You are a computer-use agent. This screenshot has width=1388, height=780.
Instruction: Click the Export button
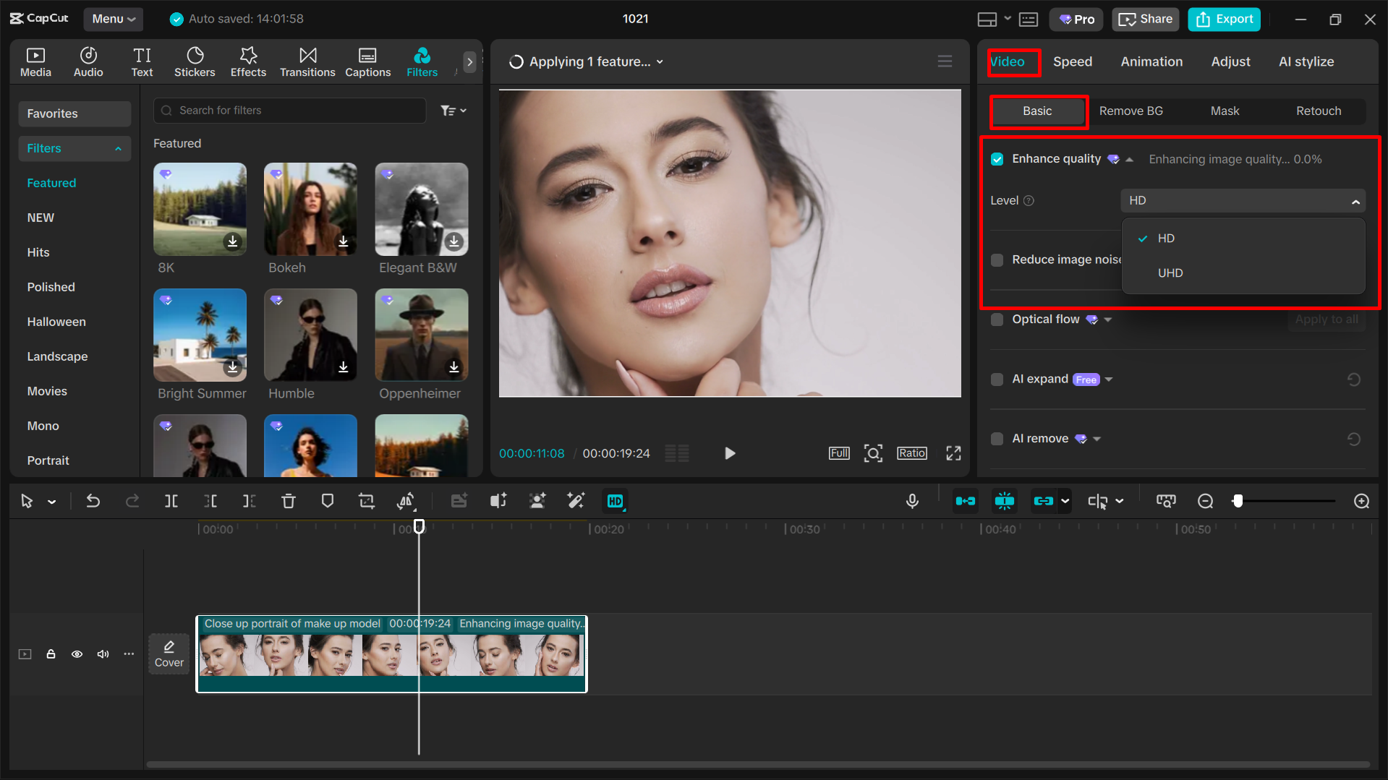(1223, 19)
